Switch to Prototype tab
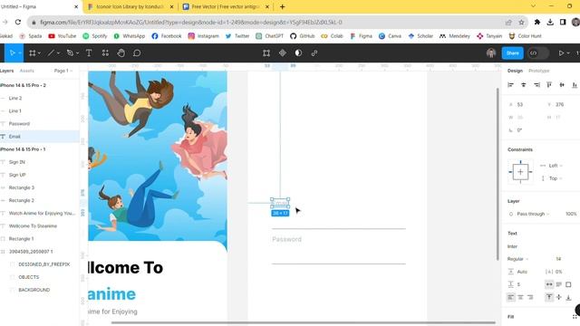 pyautogui.click(x=539, y=71)
